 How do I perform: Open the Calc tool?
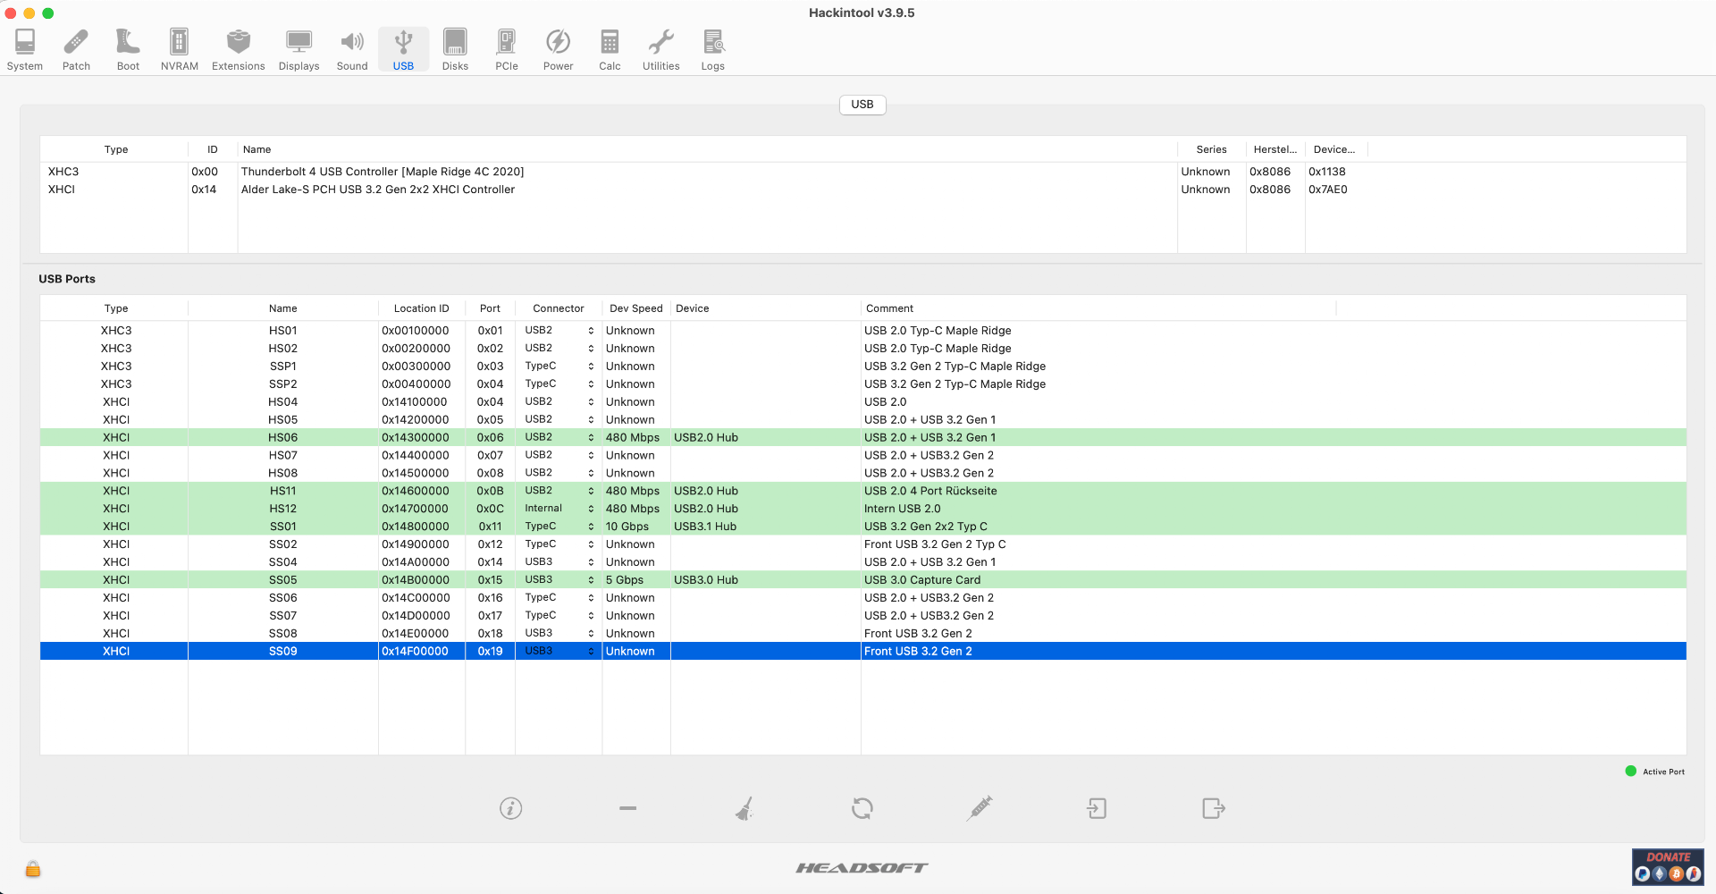tap(610, 49)
